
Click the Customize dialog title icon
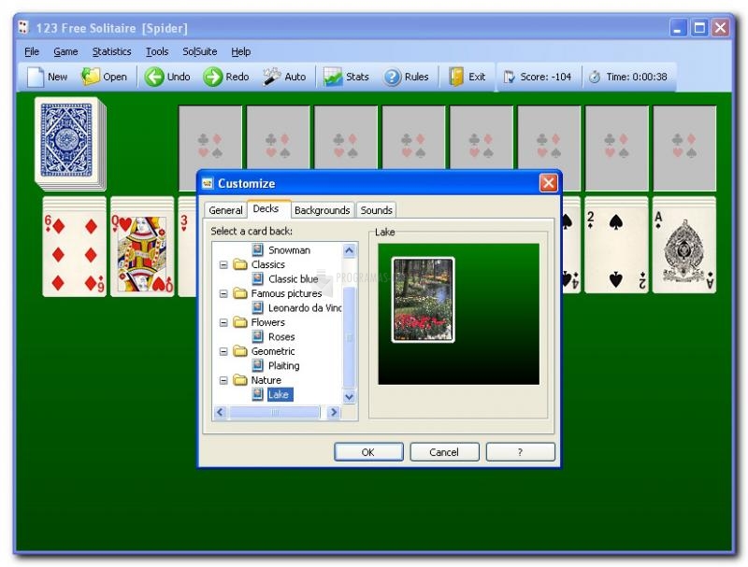coord(208,183)
